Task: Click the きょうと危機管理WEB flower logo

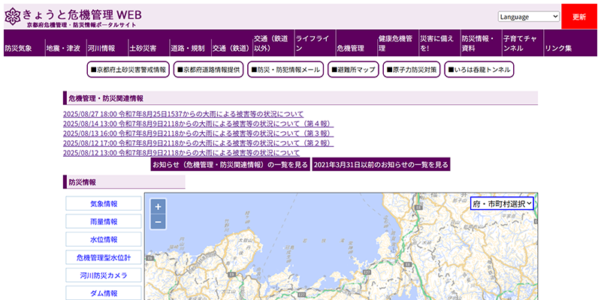Action: tap(13, 16)
